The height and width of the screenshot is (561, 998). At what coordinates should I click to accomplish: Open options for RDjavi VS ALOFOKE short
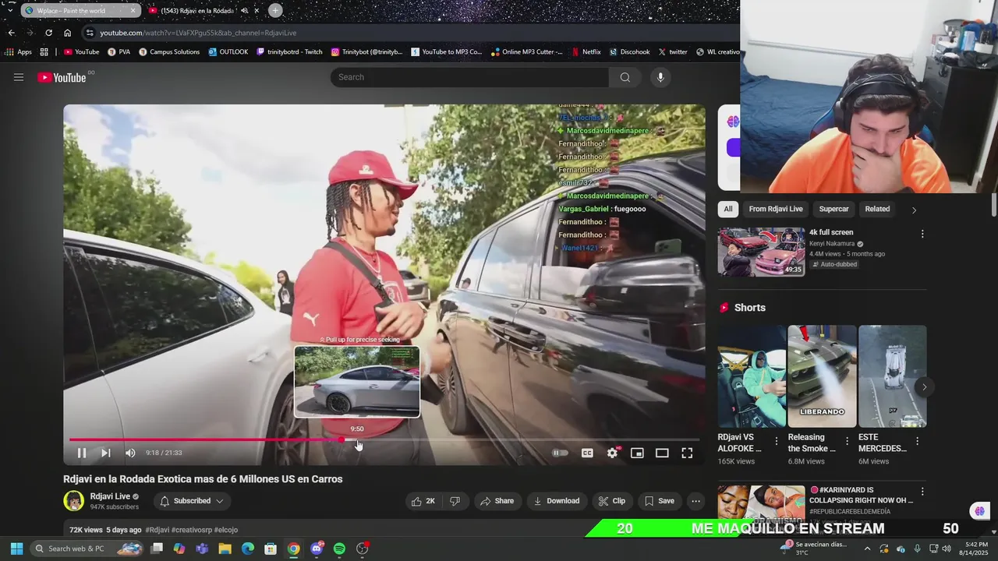[x=776, y=441]
